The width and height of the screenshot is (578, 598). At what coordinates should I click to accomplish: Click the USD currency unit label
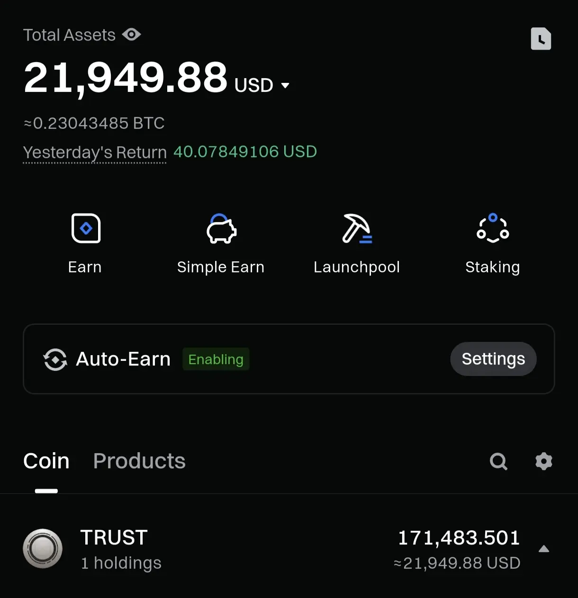254,86
